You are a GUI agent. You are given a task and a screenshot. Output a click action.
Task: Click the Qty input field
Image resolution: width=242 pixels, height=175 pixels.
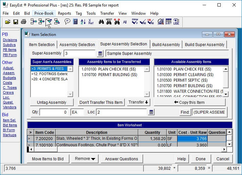coord(54,112)
